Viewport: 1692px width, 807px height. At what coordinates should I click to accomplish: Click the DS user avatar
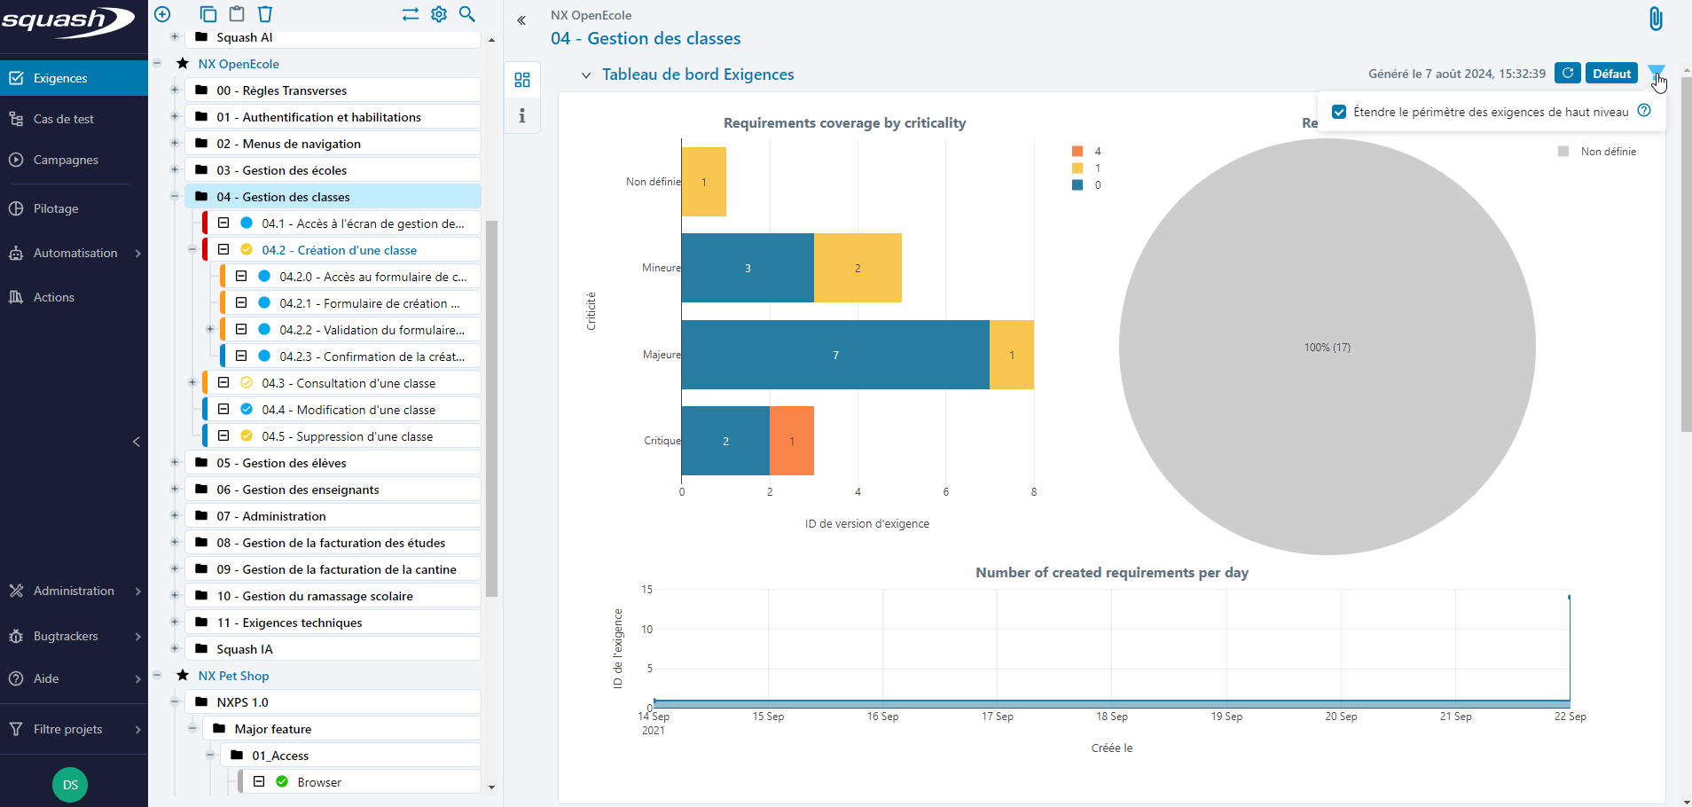pyautogui.click(x=70, y=785)
